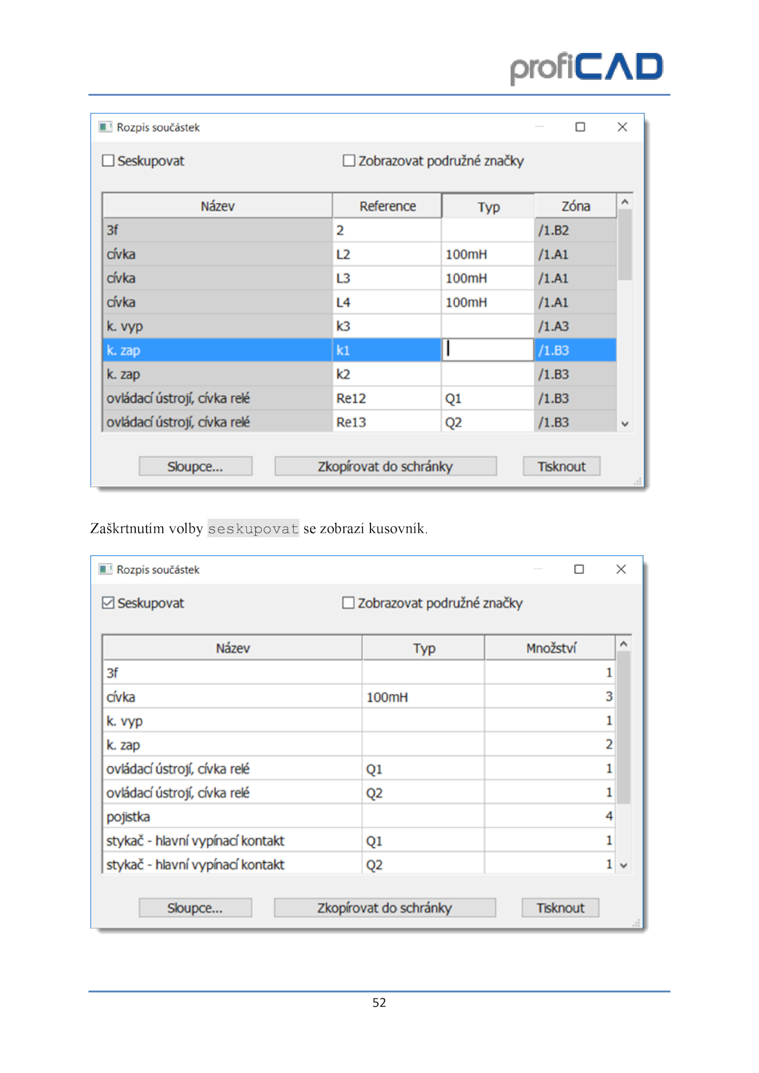This screenshot has width=759, height=1073.
Task: Click reference cell L4
Action: pos(387,302)
